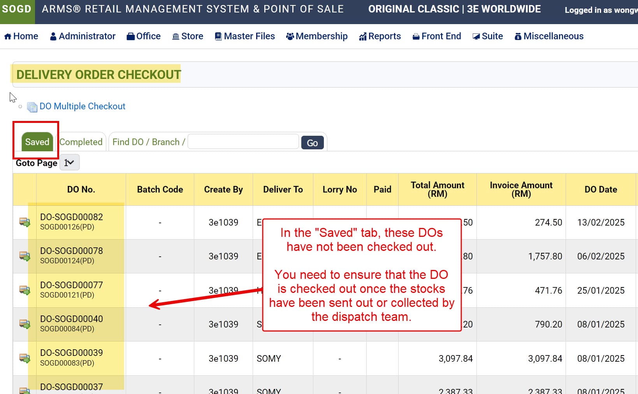
Task: Click checkout icon for DO-SOGD00039
Action: point(25,358)
